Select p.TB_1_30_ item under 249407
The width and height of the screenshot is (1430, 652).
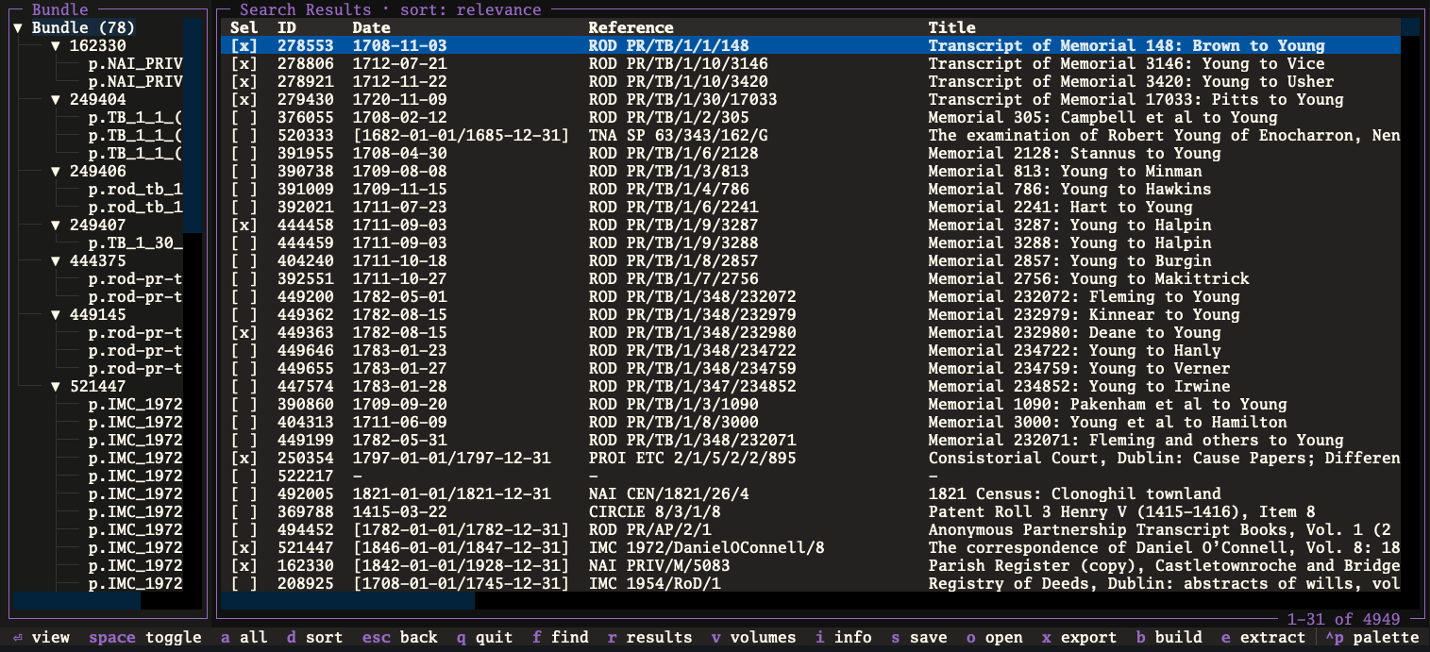pyautogui.click(x=135, y=242)
